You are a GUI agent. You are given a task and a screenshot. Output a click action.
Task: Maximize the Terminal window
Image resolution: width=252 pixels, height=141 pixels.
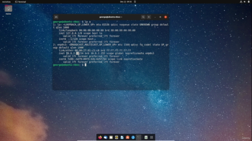(160, 17)
